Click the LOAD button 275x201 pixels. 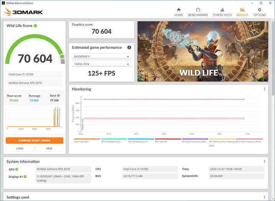[x=20, y=149]
